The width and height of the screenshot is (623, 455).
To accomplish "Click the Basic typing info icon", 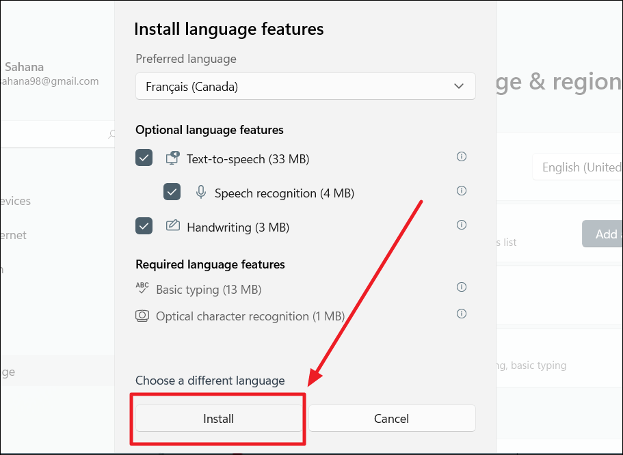I will click(x=462, y=287).
